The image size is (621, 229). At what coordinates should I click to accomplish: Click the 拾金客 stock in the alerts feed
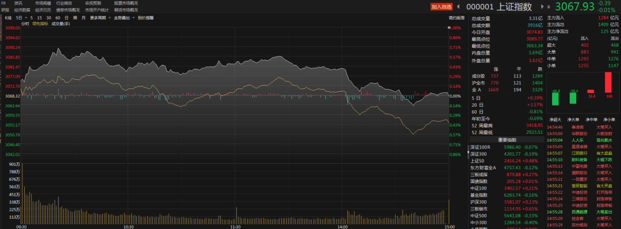[x=577, y=218]
